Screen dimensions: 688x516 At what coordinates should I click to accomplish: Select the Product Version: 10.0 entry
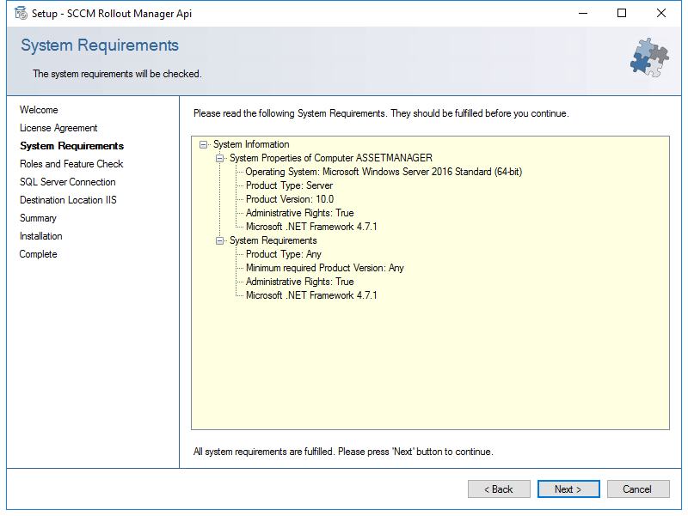[290, 199]
